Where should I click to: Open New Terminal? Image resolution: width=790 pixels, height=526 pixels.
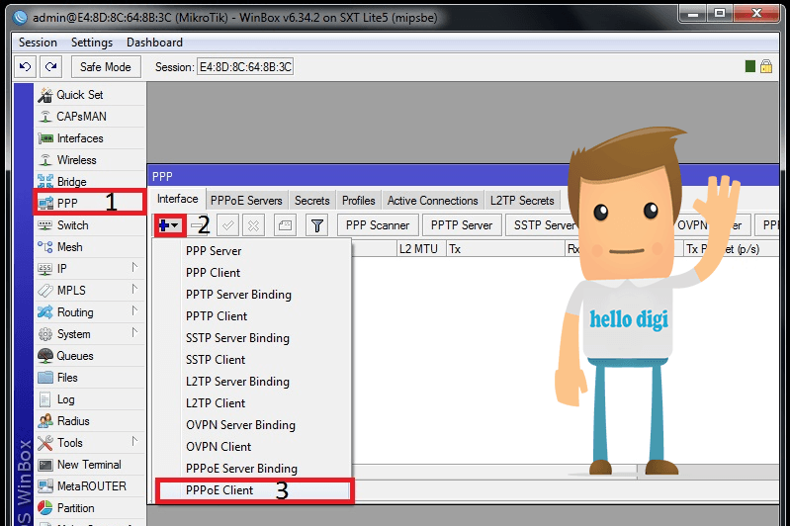90,465
